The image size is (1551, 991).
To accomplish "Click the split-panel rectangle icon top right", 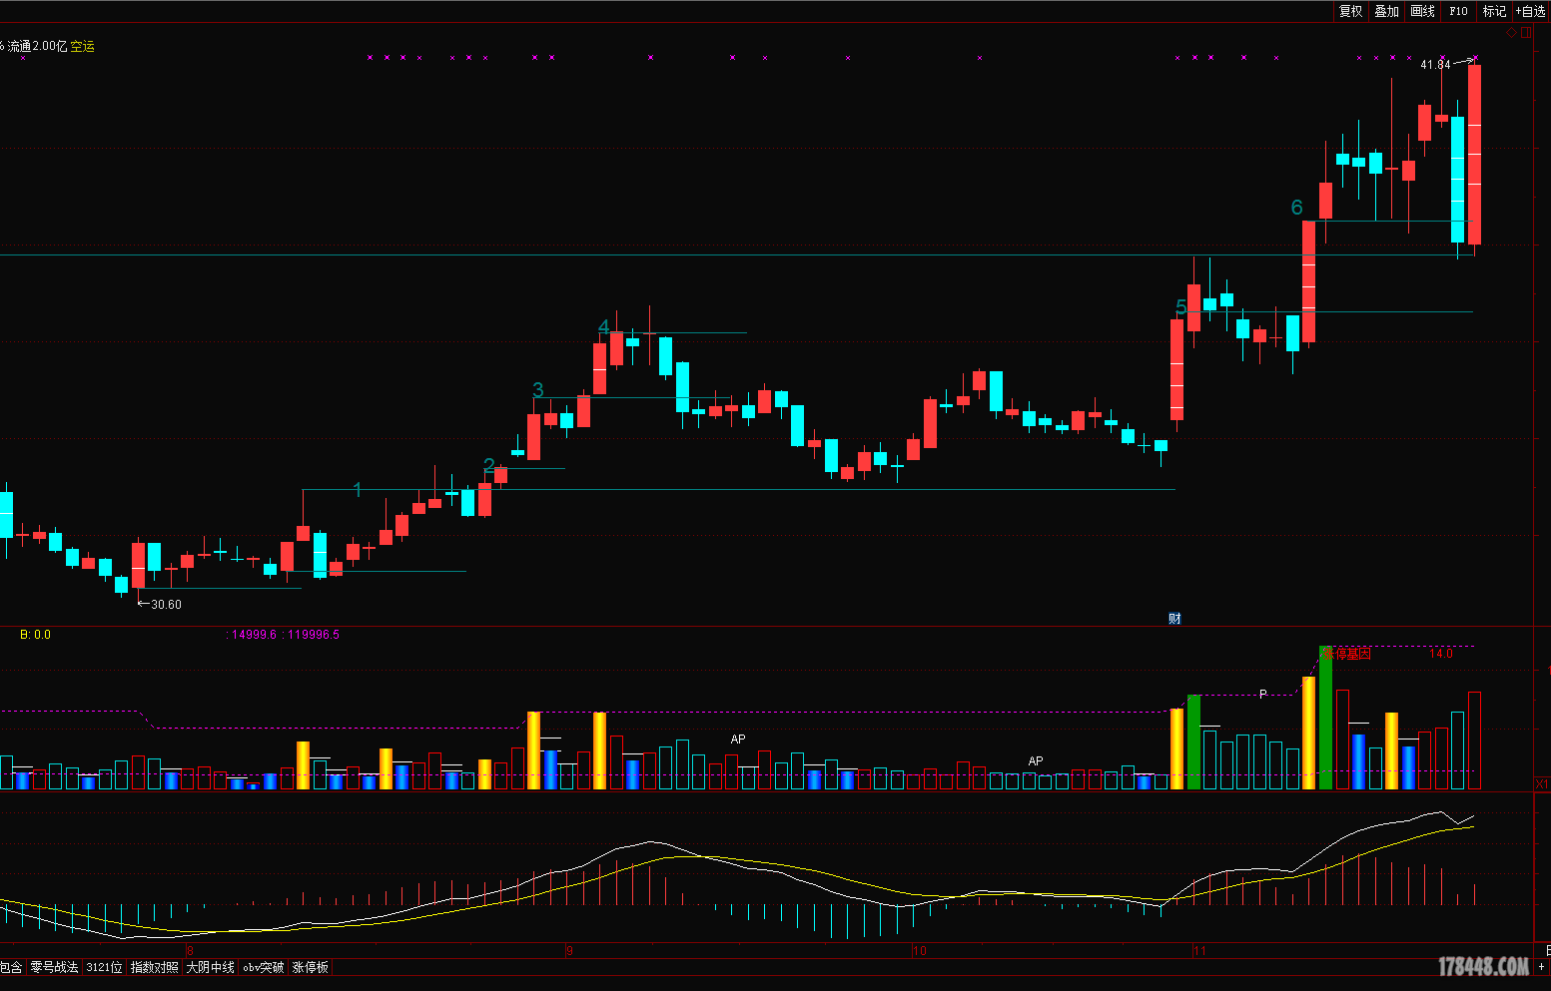I will 1525,33.
